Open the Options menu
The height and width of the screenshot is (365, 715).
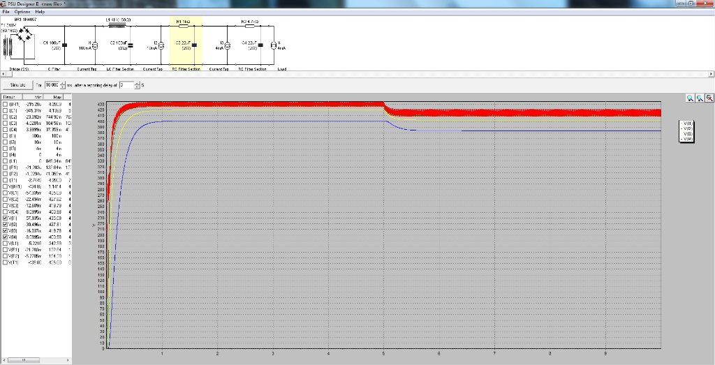(x=22, y=12)
